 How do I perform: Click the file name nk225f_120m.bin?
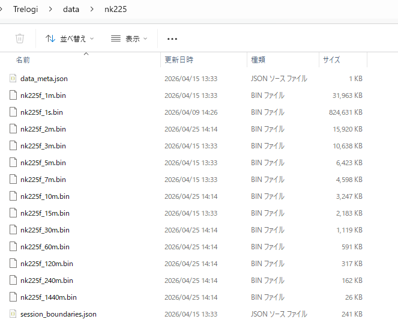[47, 264]
